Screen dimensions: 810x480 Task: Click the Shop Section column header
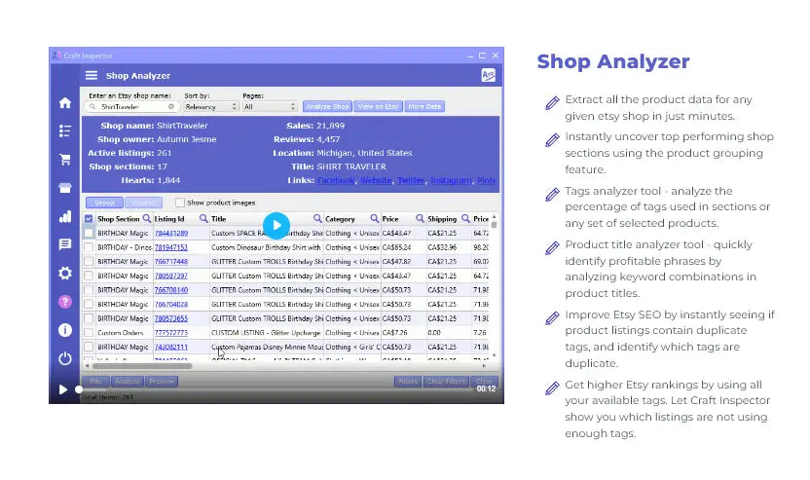(119, 219)
